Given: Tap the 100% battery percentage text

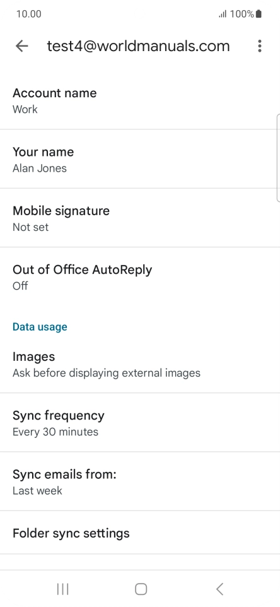Looking at the screenshot, I should pyautogui.click(x=242, y=15).
